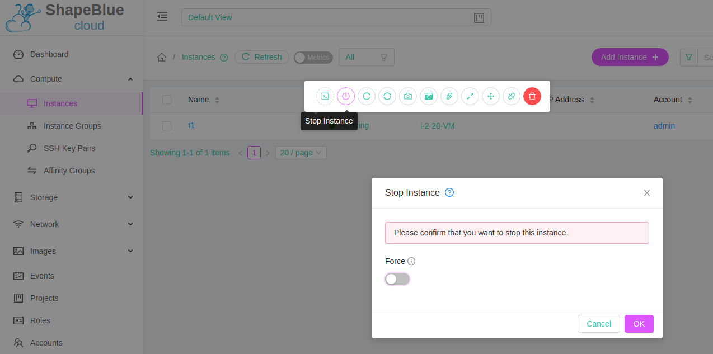
Task: Click the Scale Instance arrows icon
Action: (470, 96)
